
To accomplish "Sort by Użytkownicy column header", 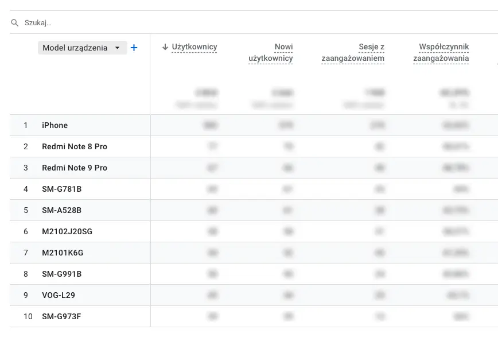I will tap(194, 47).
